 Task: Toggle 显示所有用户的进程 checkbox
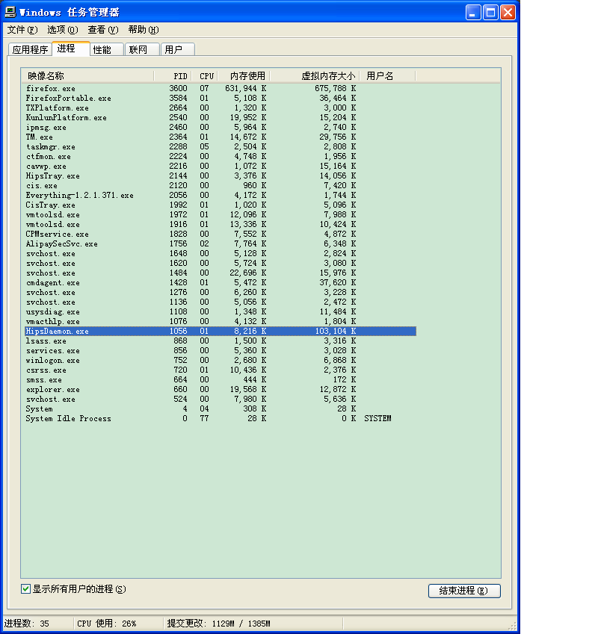point(26,589)
